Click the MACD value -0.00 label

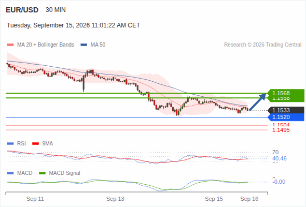(279, 182)
